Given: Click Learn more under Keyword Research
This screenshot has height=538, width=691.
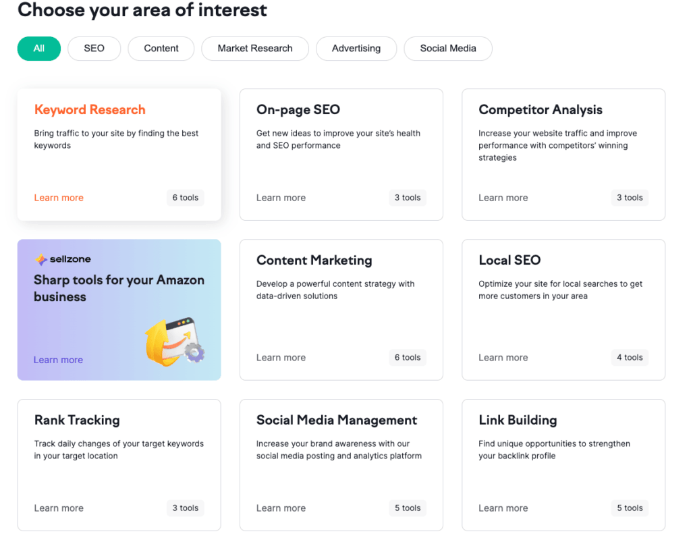Looking at the screenshot, I should point(59,198).
